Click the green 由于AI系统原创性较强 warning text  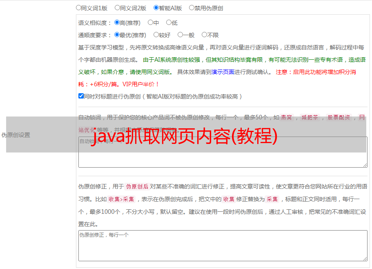coord(172,60)
